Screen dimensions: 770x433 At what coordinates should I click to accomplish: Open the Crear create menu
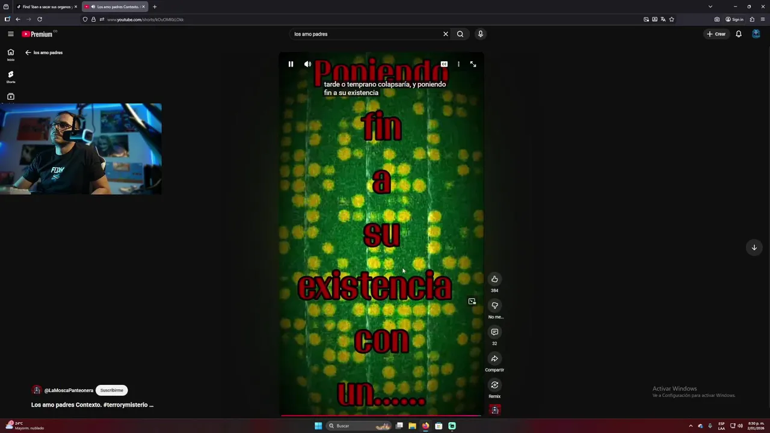click(716, 34)
